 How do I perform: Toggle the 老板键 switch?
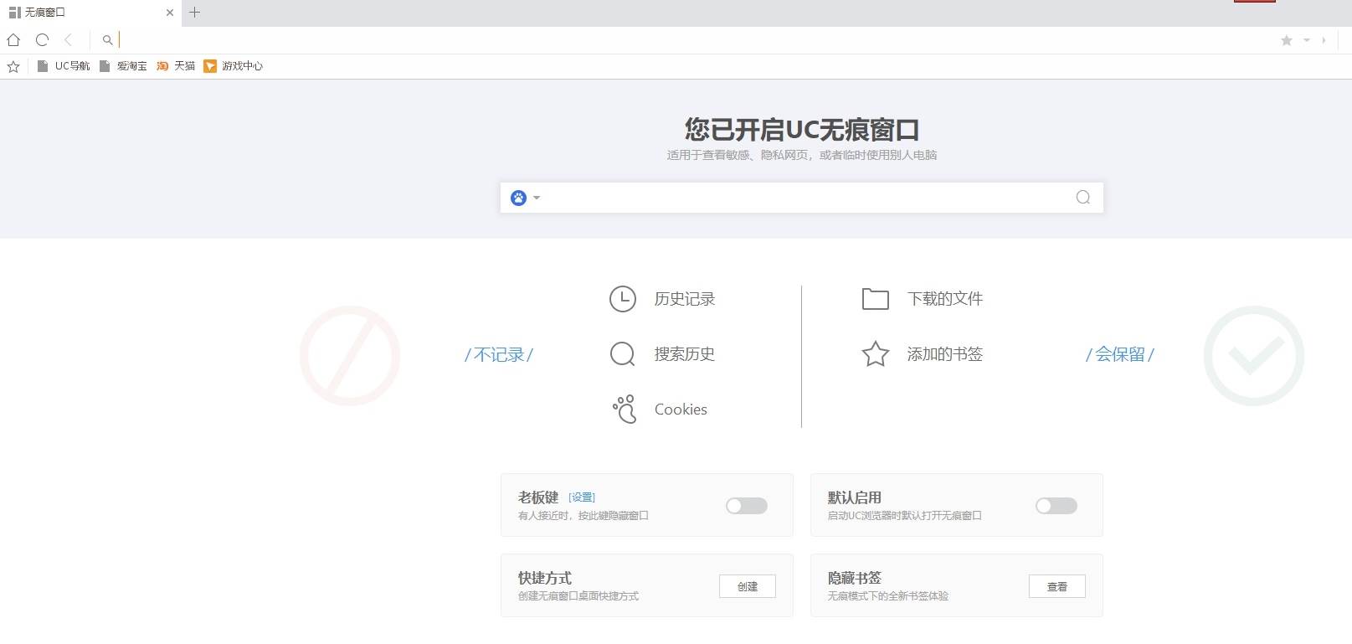(x=747, y=506)
